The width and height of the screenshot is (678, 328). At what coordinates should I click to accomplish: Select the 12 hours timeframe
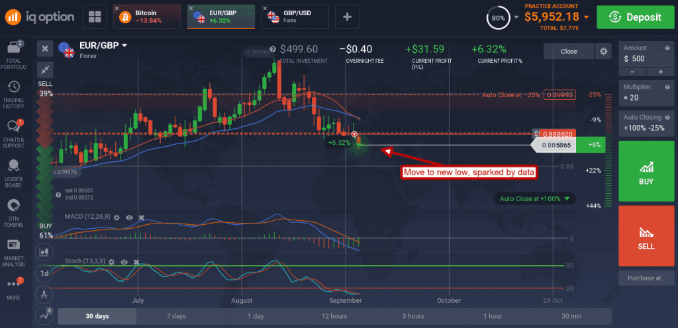click(x=334, y=316)
